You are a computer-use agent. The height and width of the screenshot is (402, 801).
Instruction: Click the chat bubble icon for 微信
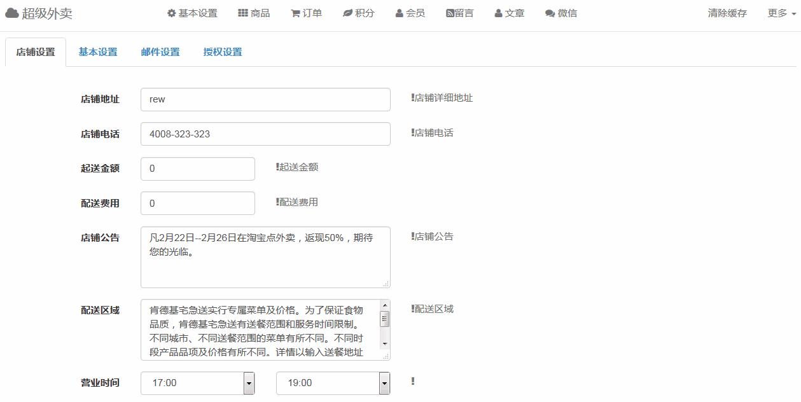(x=550, y=13)
